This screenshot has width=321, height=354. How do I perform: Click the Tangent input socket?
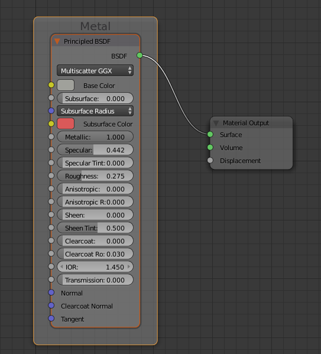[x=51, y=319]
